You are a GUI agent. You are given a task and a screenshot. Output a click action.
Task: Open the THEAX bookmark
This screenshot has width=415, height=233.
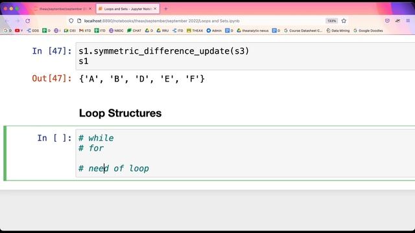[195, 30]
